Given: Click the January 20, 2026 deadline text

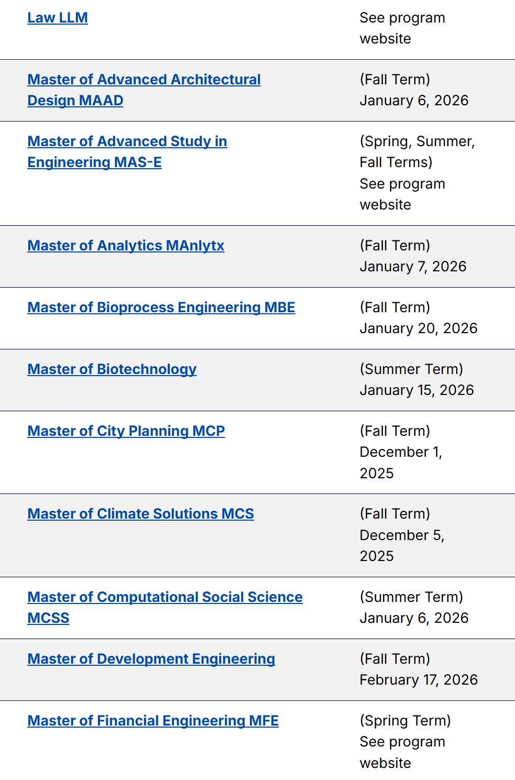Looking at the screenshot, I should [x=419, y=328].
